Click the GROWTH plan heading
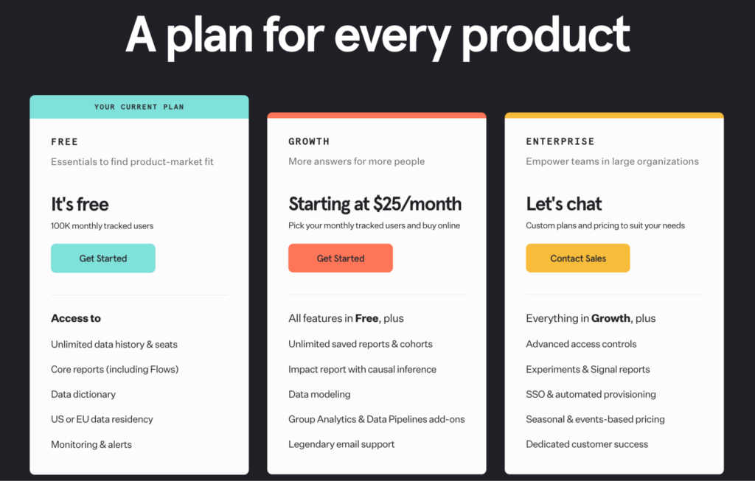The height and width of the screenshot is (481, 755). pyautogui.click(x=309, y=141)
